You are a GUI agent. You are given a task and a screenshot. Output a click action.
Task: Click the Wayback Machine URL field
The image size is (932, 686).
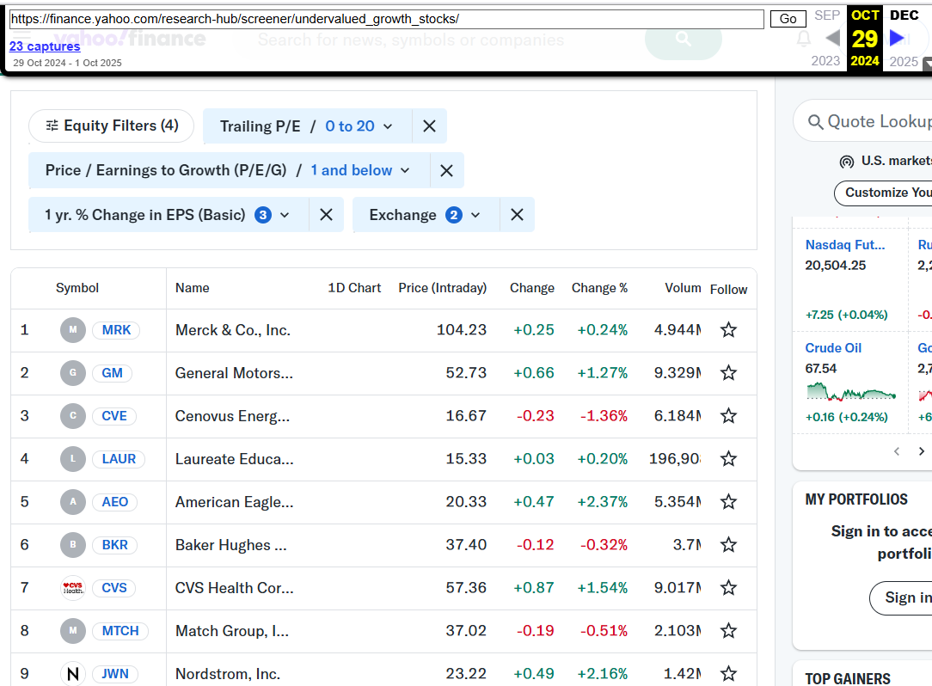[386, 19]
